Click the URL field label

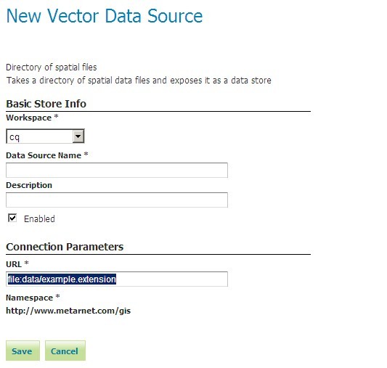pos(14,264)
